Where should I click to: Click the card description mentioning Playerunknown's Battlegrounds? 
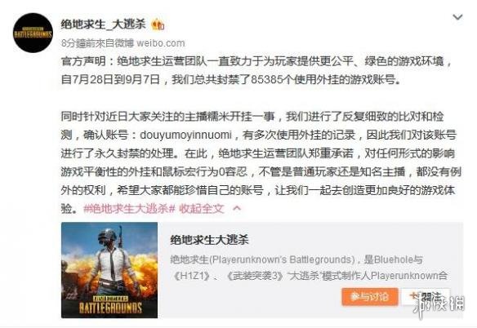(x=309, y=268)
